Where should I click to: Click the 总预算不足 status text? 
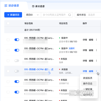64,83
